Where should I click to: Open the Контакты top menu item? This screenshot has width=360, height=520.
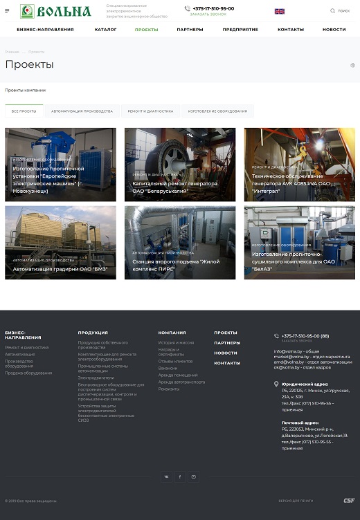291,30
